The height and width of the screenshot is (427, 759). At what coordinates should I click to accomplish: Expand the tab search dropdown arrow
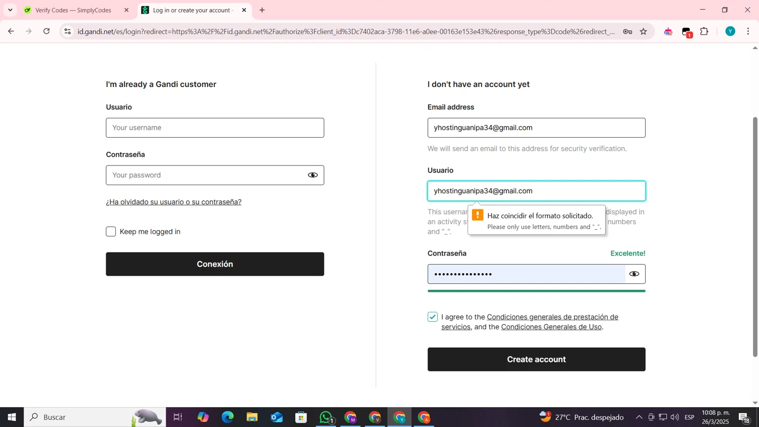pyautogui.click(x=10, y=10)
